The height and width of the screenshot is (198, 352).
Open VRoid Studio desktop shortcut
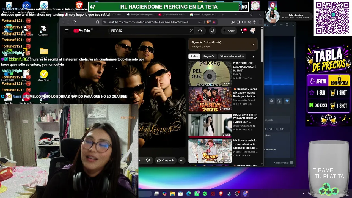coord(44,76)
